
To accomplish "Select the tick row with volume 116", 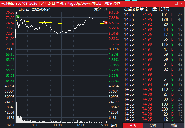I will 153,44.
